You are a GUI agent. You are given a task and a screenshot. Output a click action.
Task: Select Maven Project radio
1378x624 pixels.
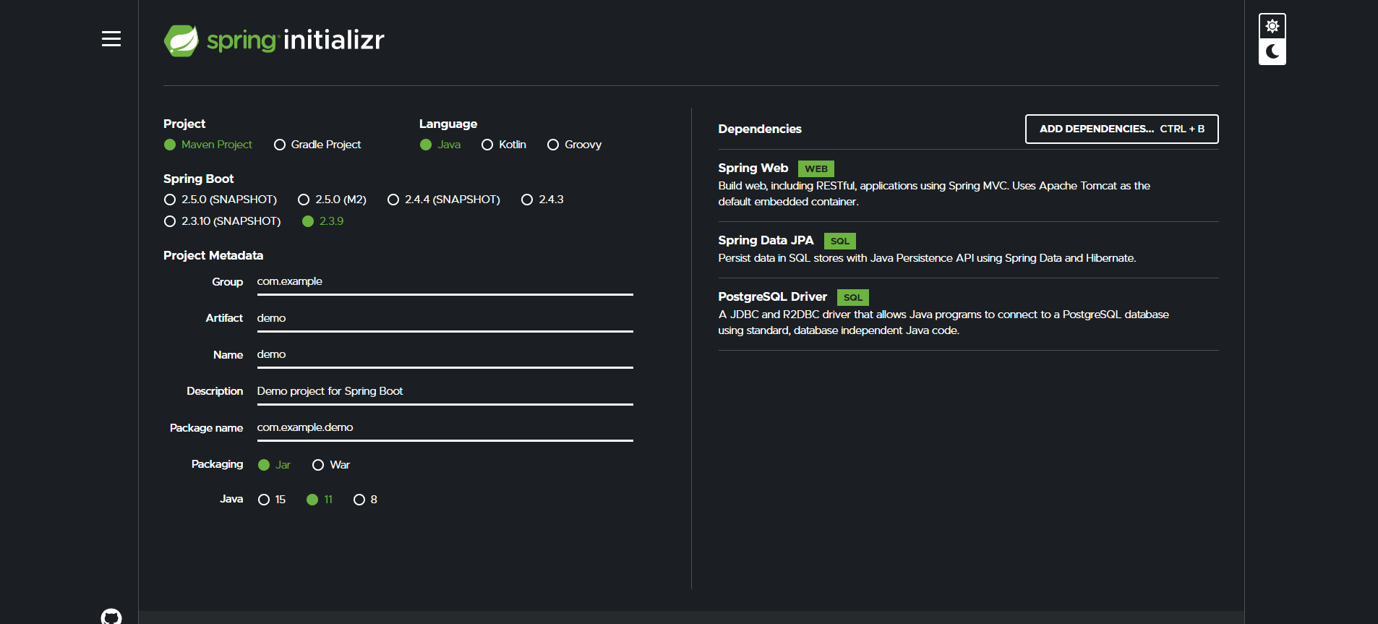[x=208, y=145]
